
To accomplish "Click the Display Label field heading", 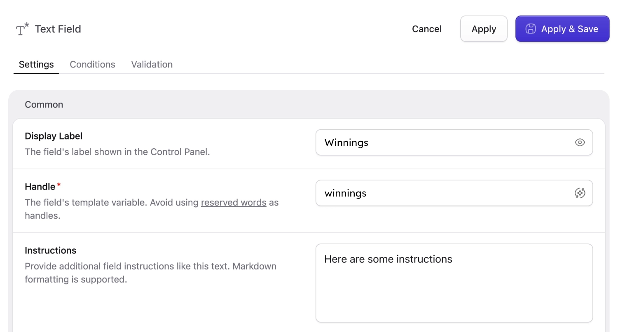I will click(54, 136).
